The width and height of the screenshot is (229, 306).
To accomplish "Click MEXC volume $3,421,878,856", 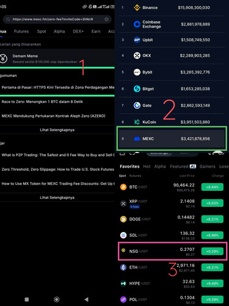I will pos(195,139).
